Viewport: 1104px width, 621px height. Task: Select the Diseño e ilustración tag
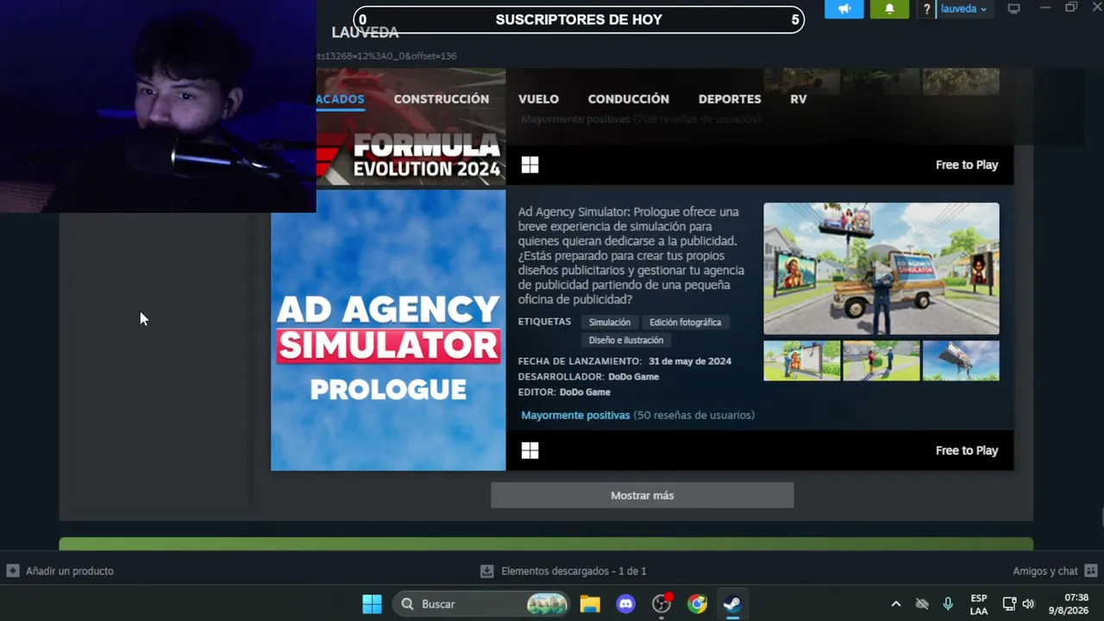point(626,341)
